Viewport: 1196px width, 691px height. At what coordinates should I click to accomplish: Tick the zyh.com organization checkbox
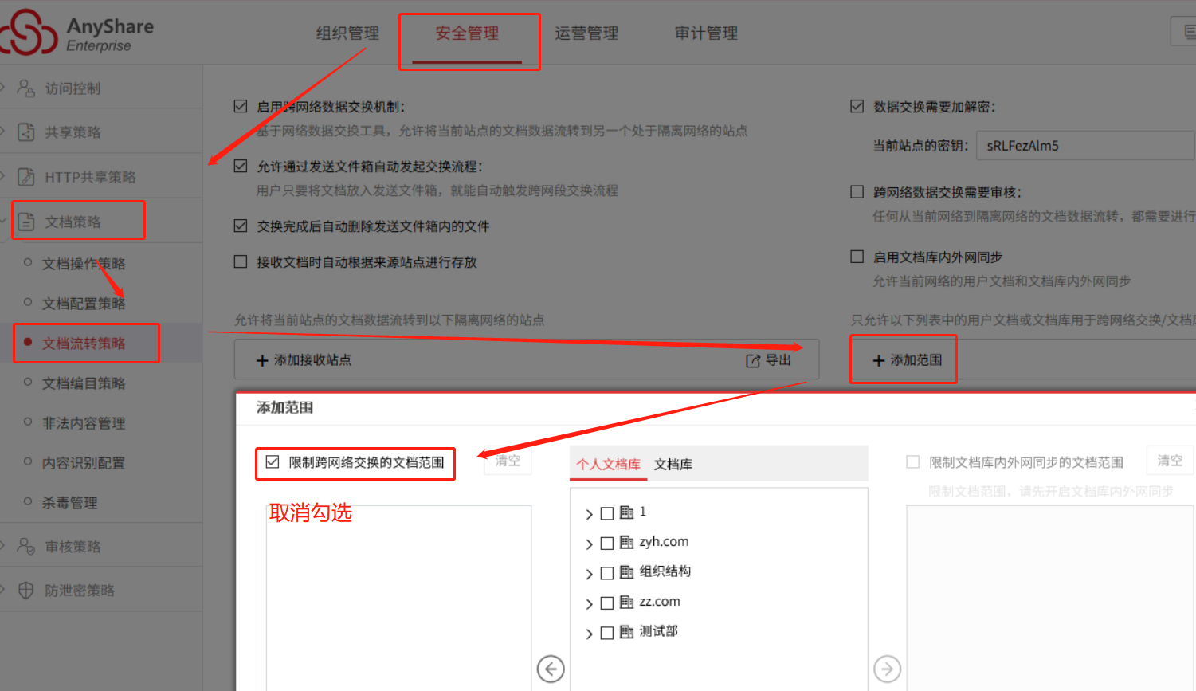[607, 544]
